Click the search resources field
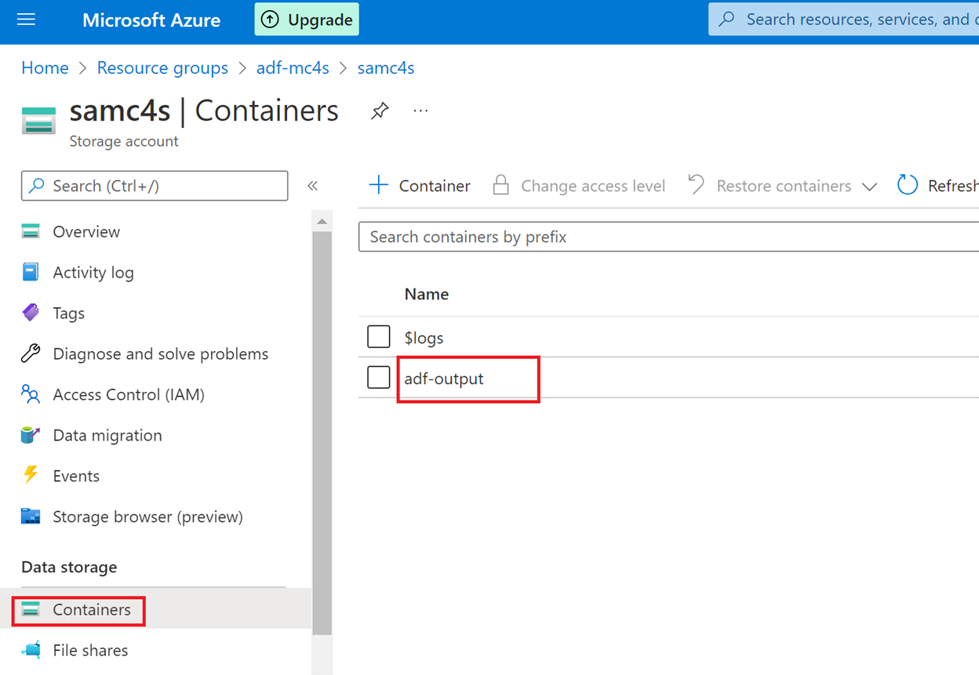Screen dimensions: 979x675 click(843, 20)
